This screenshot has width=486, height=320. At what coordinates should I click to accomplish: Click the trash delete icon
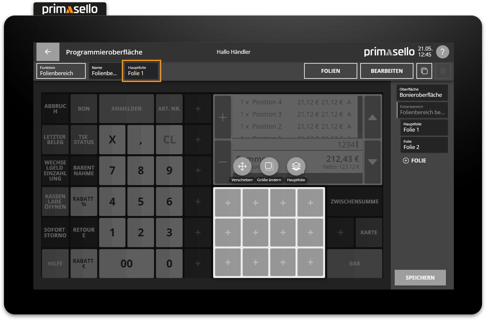[x=443, y=71]
